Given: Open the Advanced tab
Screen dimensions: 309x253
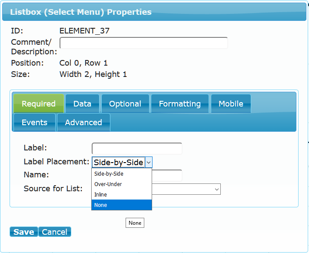Looking at the screenshot, I should click(x=83, y=122).
